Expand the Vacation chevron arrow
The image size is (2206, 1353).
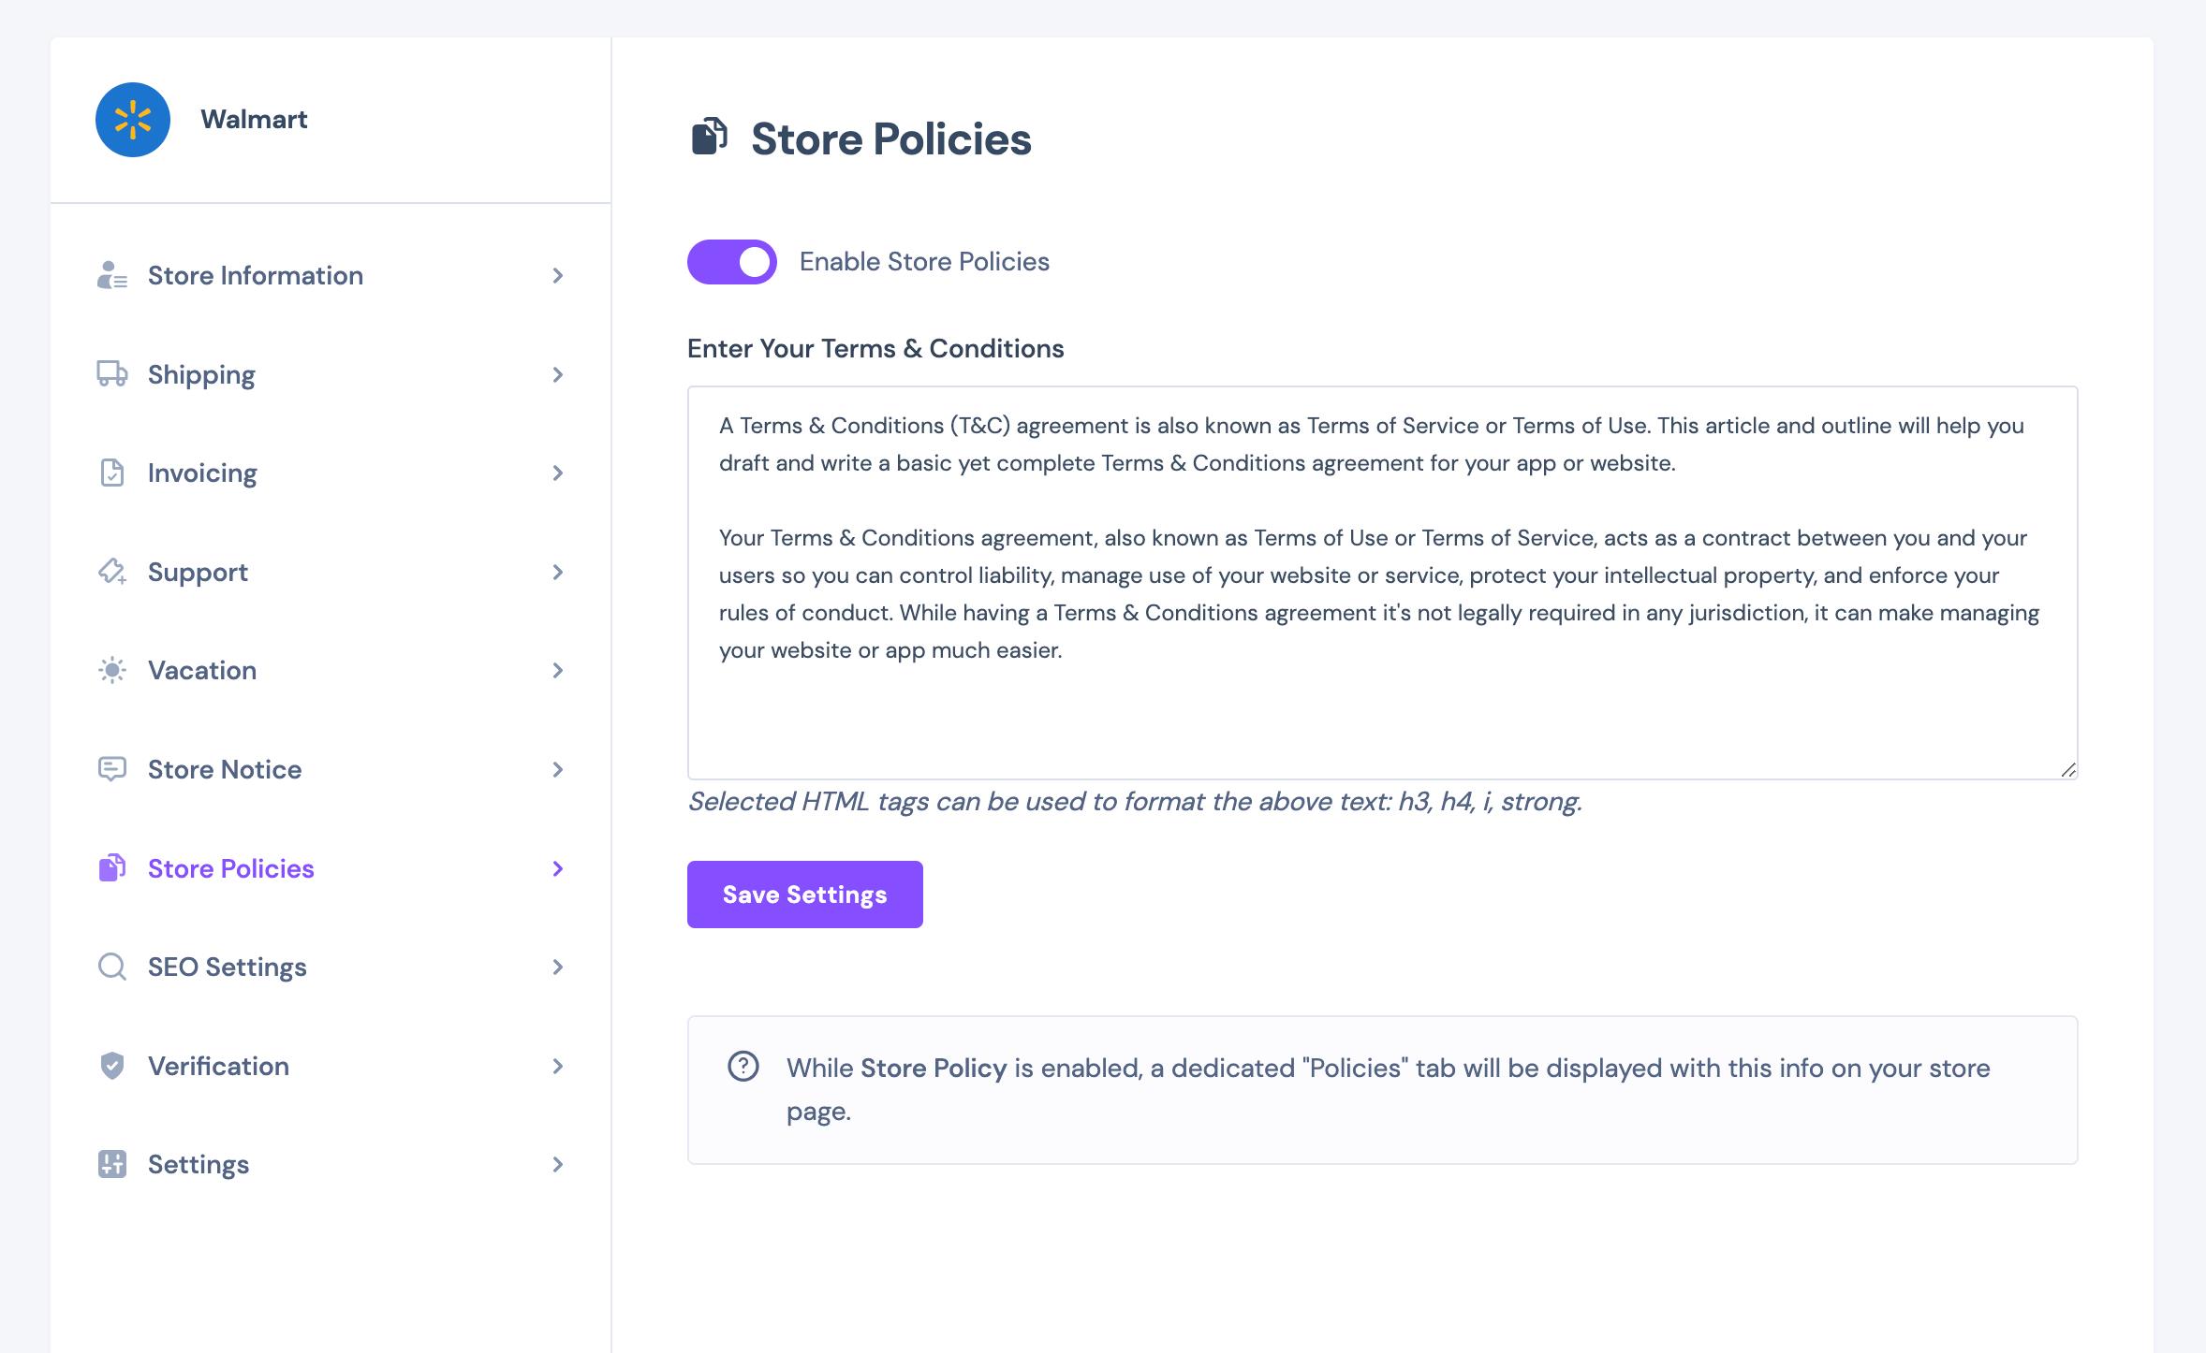coord(558,670)
